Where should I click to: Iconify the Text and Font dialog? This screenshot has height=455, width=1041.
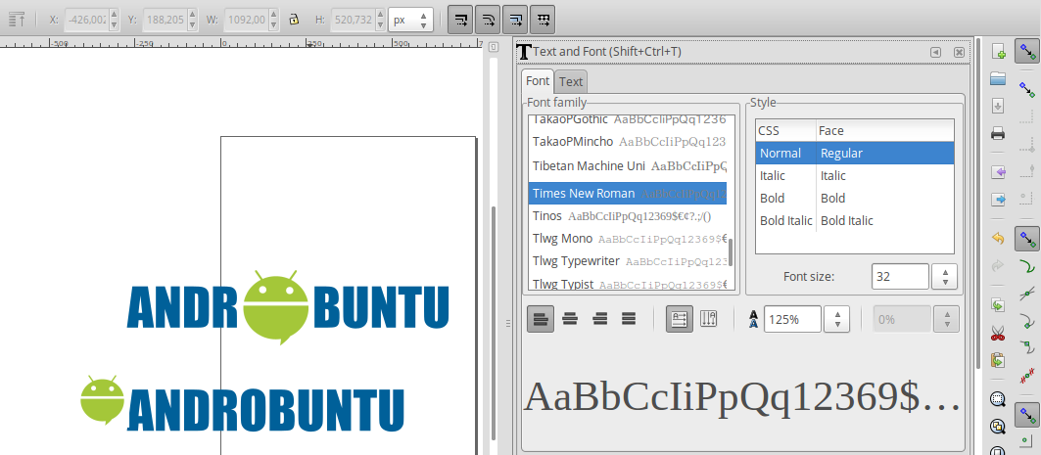click(x=935, y=53)
